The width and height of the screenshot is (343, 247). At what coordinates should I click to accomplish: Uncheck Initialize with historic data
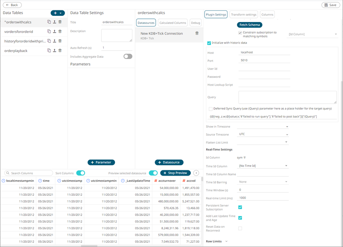[x=209, y=43]
